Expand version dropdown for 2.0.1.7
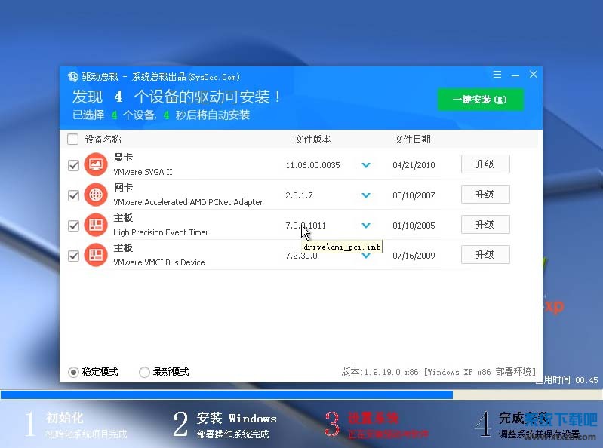 366,195
